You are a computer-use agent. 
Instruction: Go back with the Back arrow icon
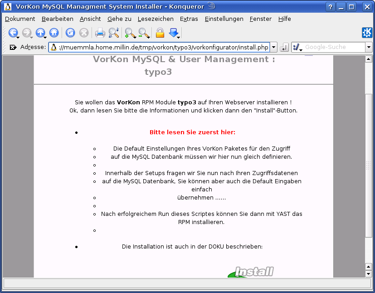pyautogui.click(x=13, y=33)
